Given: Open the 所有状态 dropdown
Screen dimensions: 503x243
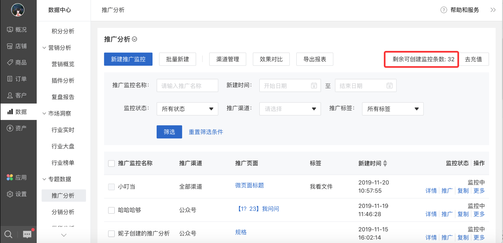Looking at the screenshot, I should tap(187, 109).
